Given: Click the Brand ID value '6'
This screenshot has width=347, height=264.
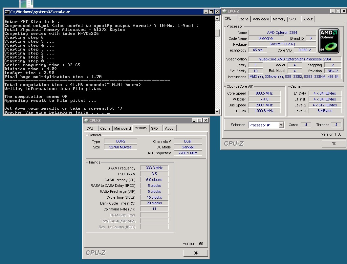Looking at the screenshot, I should click(x=311, y=38).
